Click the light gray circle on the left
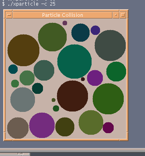Image resolution: width=145 pixels, height=156 pixels. coord(22,99)
